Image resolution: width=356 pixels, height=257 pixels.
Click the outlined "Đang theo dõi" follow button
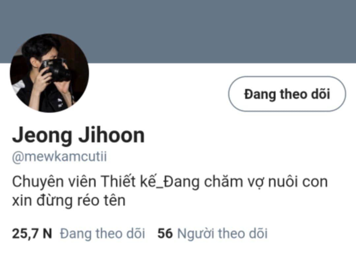287,94
